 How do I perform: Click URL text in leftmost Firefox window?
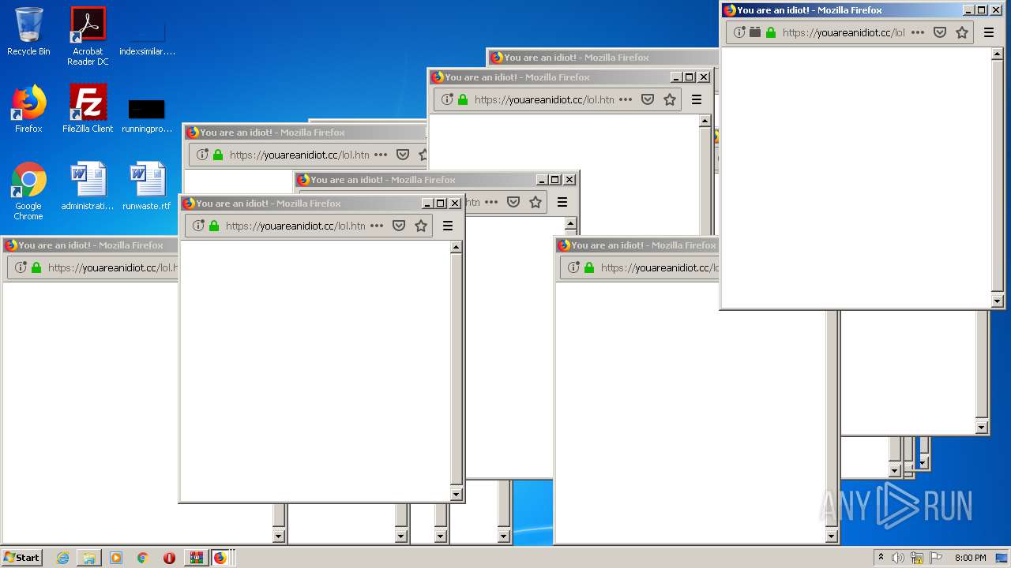point(112,267)
